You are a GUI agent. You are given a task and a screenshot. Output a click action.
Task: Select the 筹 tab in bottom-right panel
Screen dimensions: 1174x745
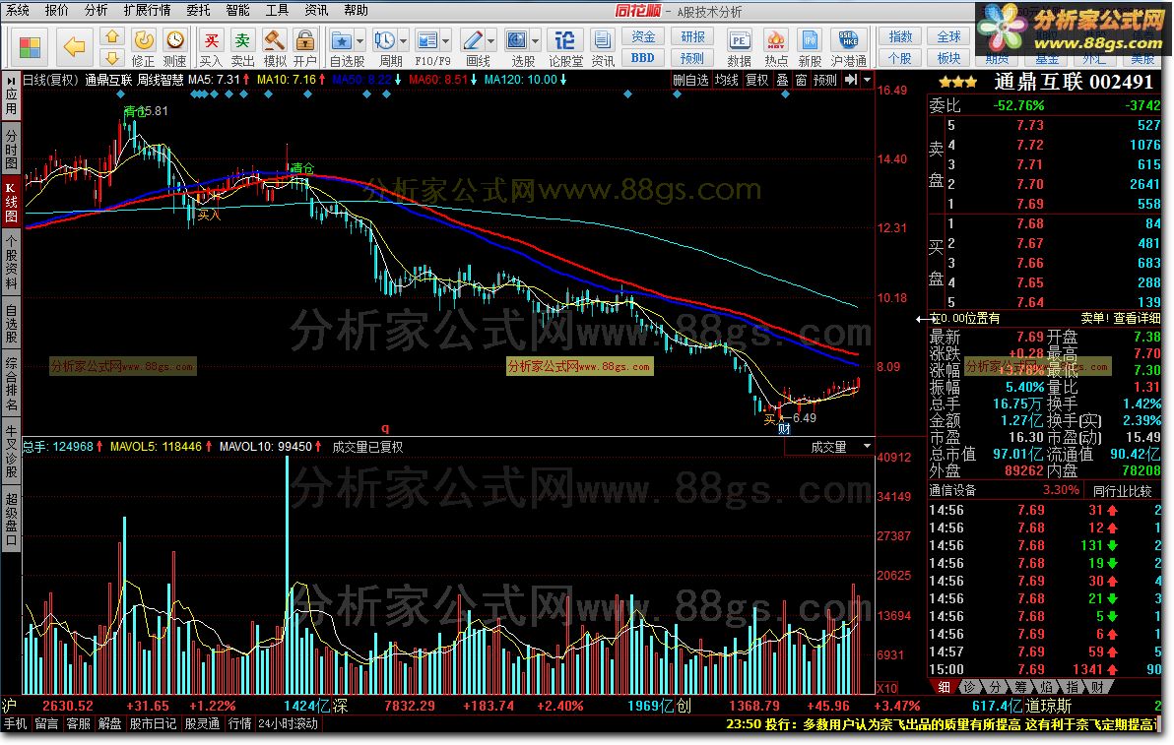click(1021, 687)
